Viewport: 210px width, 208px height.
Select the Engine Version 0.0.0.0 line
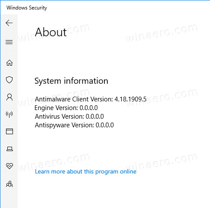pyautogui.click(x=66, y=108)
